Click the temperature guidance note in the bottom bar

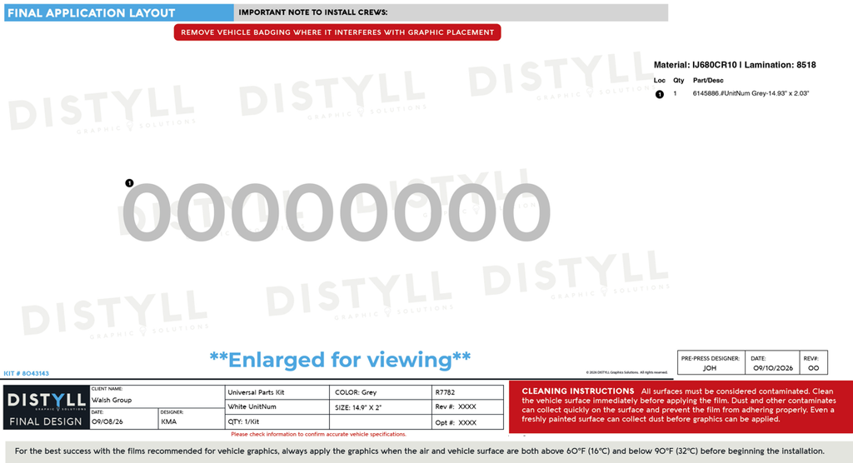pyautogui.click(x=420, y=451)
